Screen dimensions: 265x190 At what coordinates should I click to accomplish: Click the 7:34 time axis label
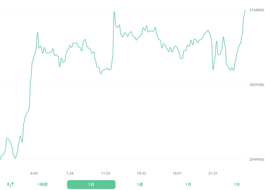70,173
